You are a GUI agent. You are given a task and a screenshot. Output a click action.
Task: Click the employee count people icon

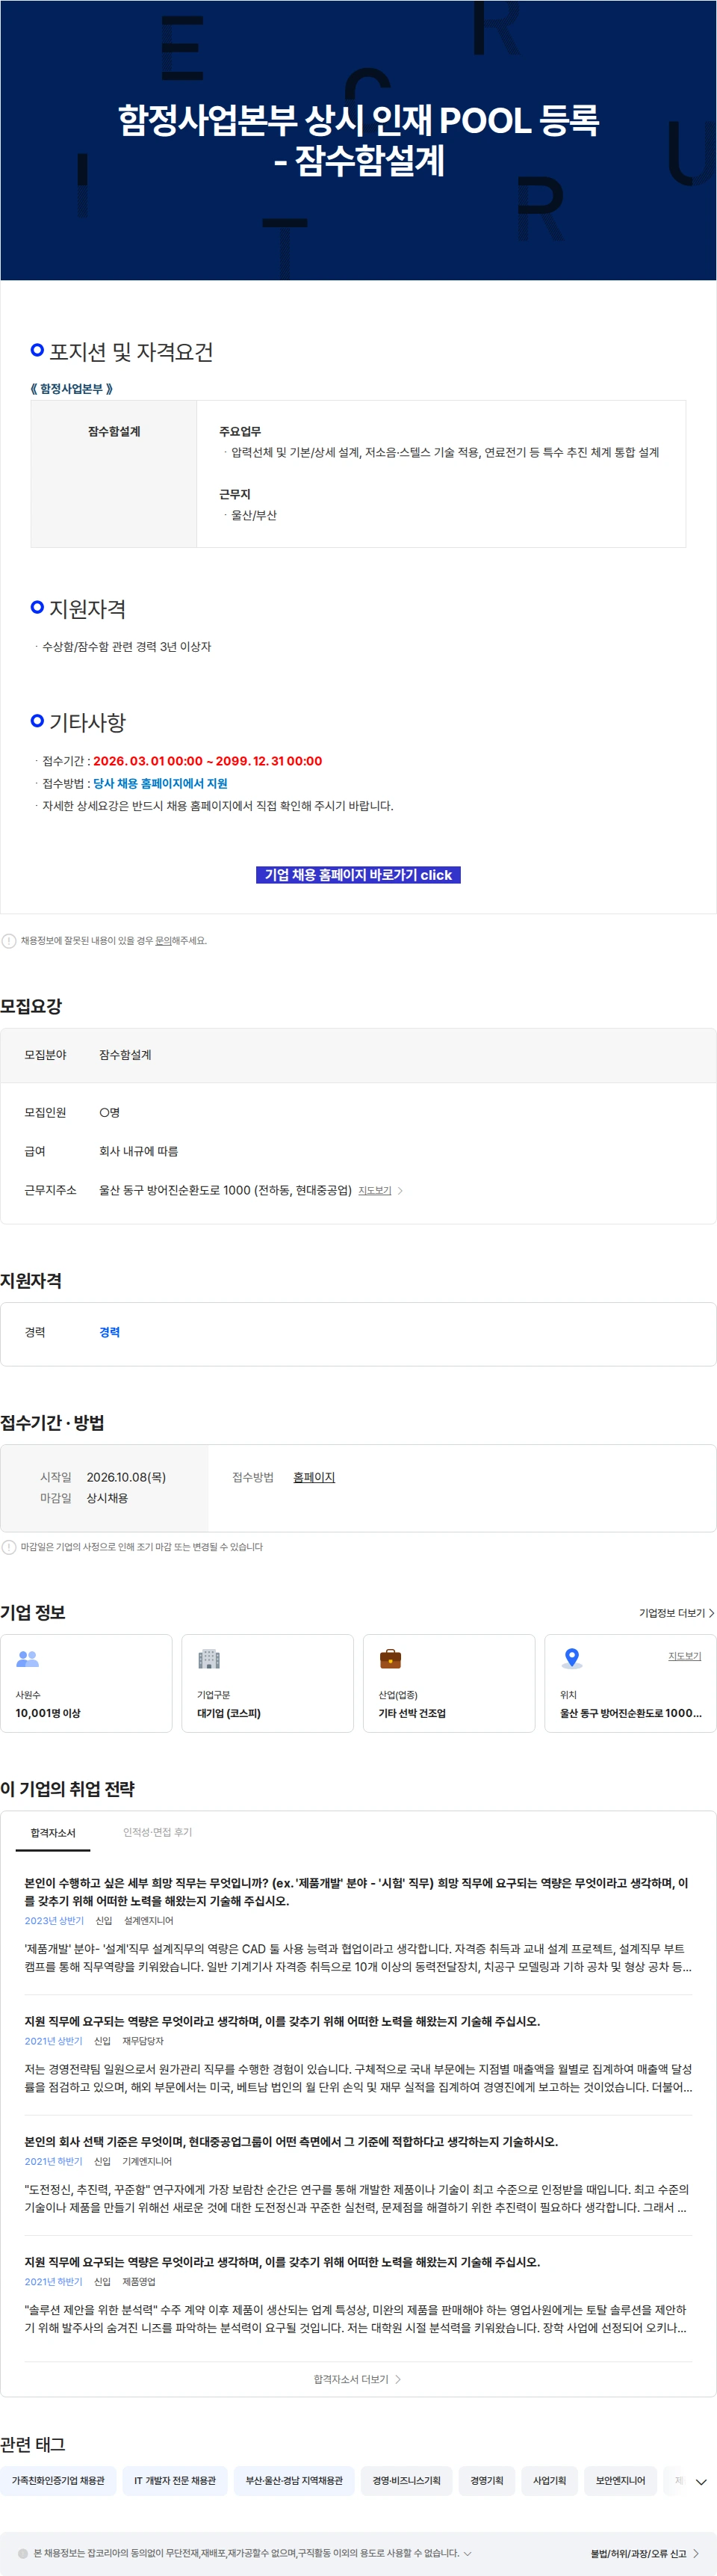[28, 1659]
